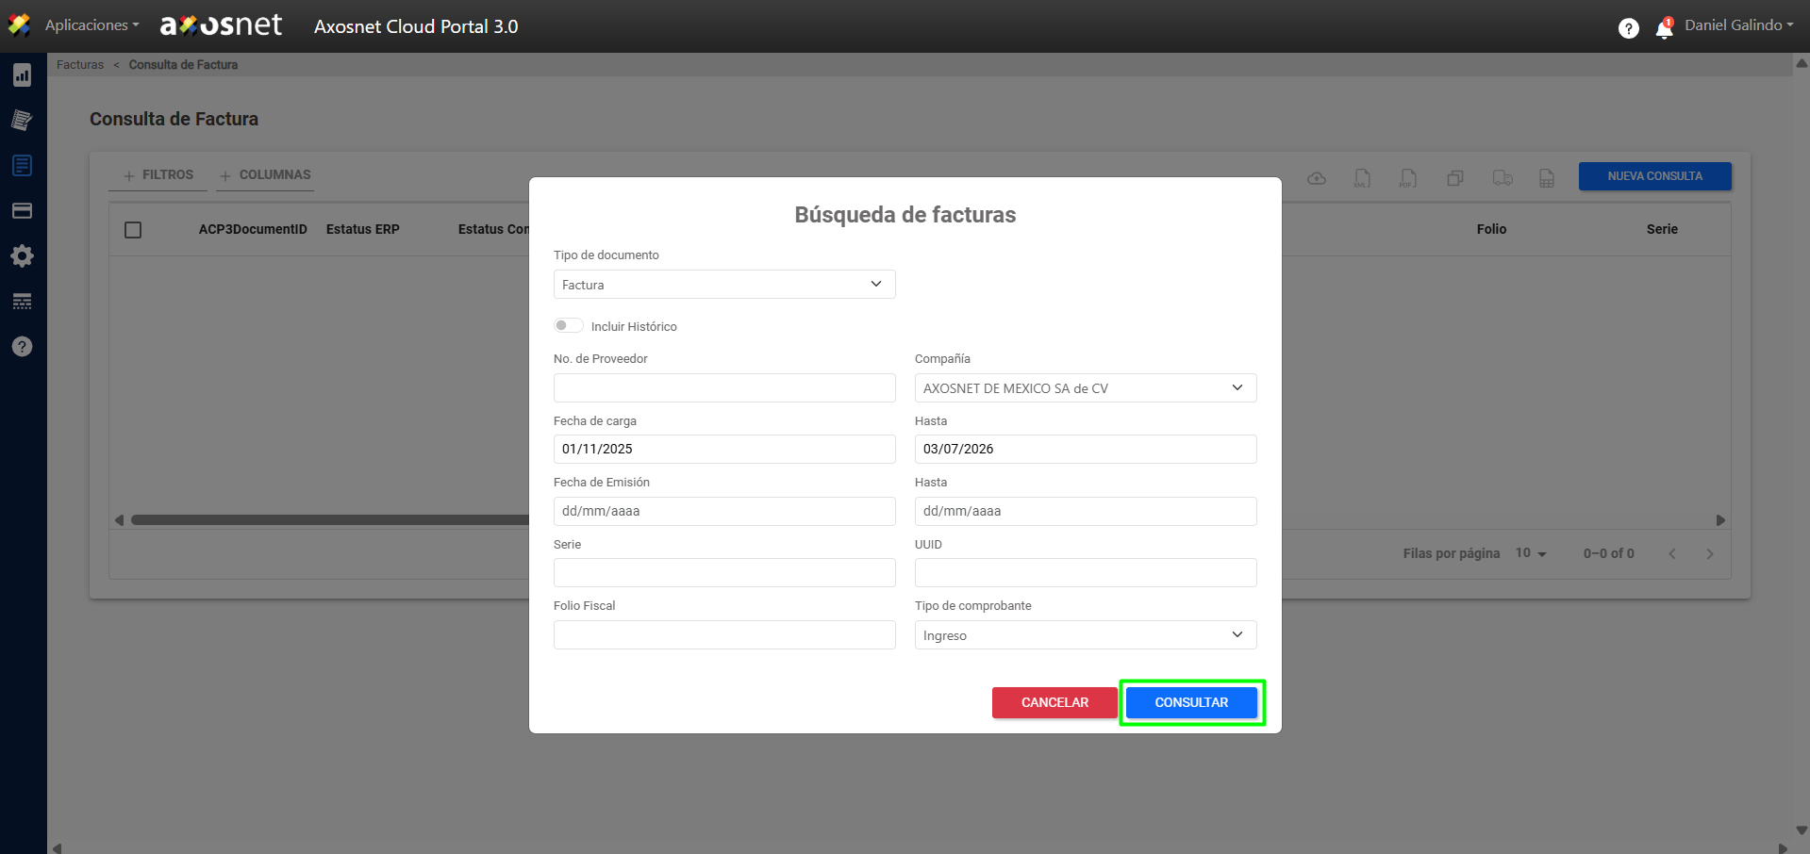Open the payments card icon in sidebar

point(23,211)
